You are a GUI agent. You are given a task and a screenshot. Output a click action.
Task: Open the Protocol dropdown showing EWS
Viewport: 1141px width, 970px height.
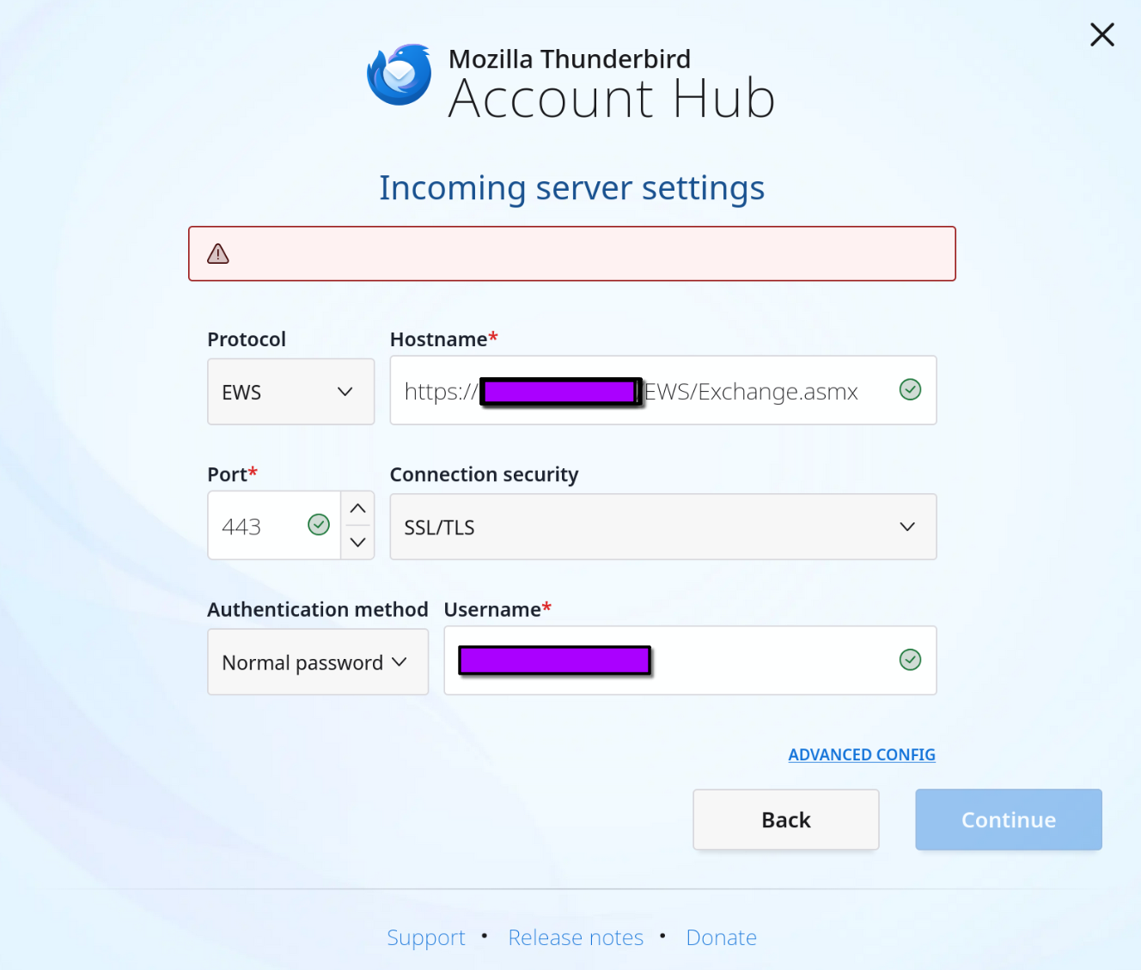click(291, 392)
